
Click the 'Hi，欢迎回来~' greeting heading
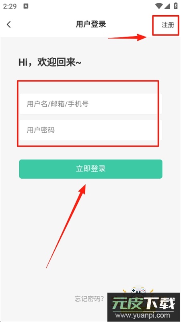tap(49, 62)
